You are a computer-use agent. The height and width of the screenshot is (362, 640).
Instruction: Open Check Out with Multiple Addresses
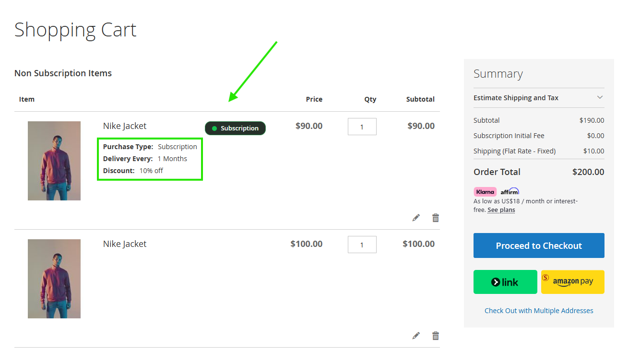539,311
